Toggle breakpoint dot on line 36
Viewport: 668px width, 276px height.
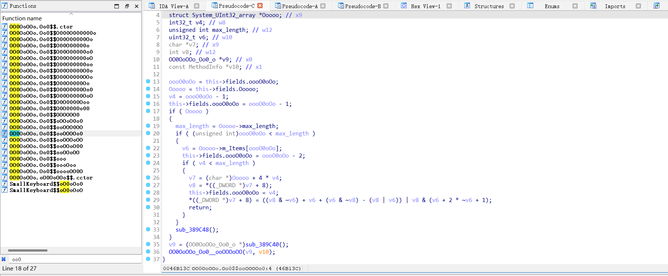(148, 252)
